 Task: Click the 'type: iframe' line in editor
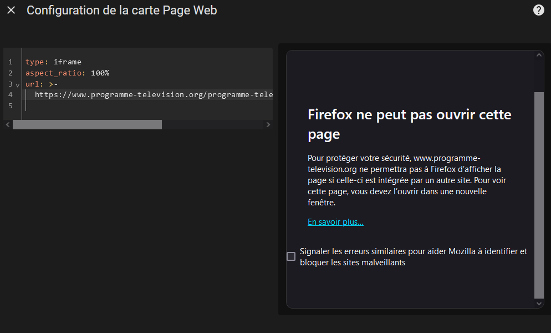pyautogui.click(x=53, y=62)
